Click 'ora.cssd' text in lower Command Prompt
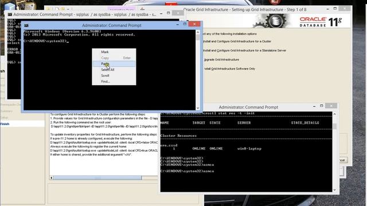Image resolution: width=367 pixels, height=206 pixels. tap(169, 145)
